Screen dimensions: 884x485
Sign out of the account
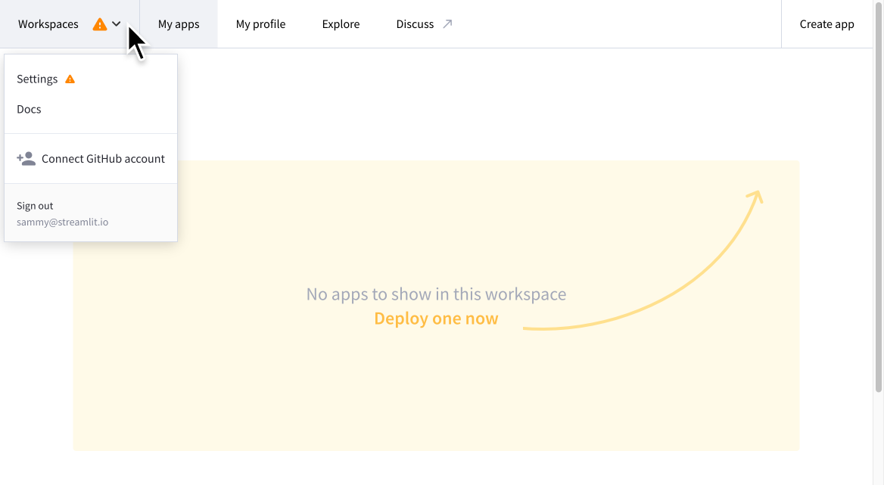[x=35, y=205]
